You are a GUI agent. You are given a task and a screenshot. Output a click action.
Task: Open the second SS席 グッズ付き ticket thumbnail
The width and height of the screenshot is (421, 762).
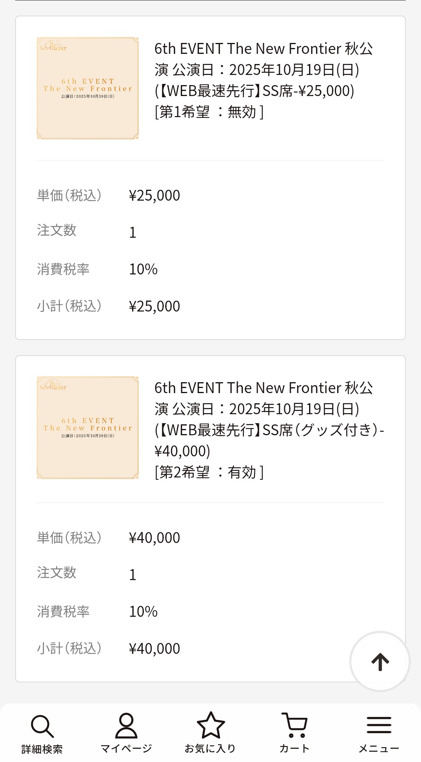(x=88, y=427)
